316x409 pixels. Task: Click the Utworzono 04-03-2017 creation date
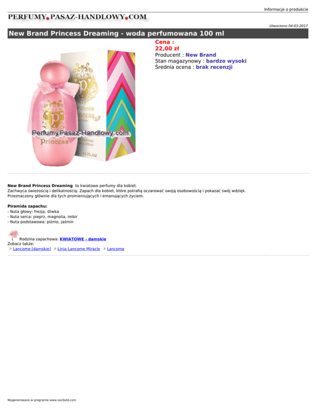click(288, 26)
